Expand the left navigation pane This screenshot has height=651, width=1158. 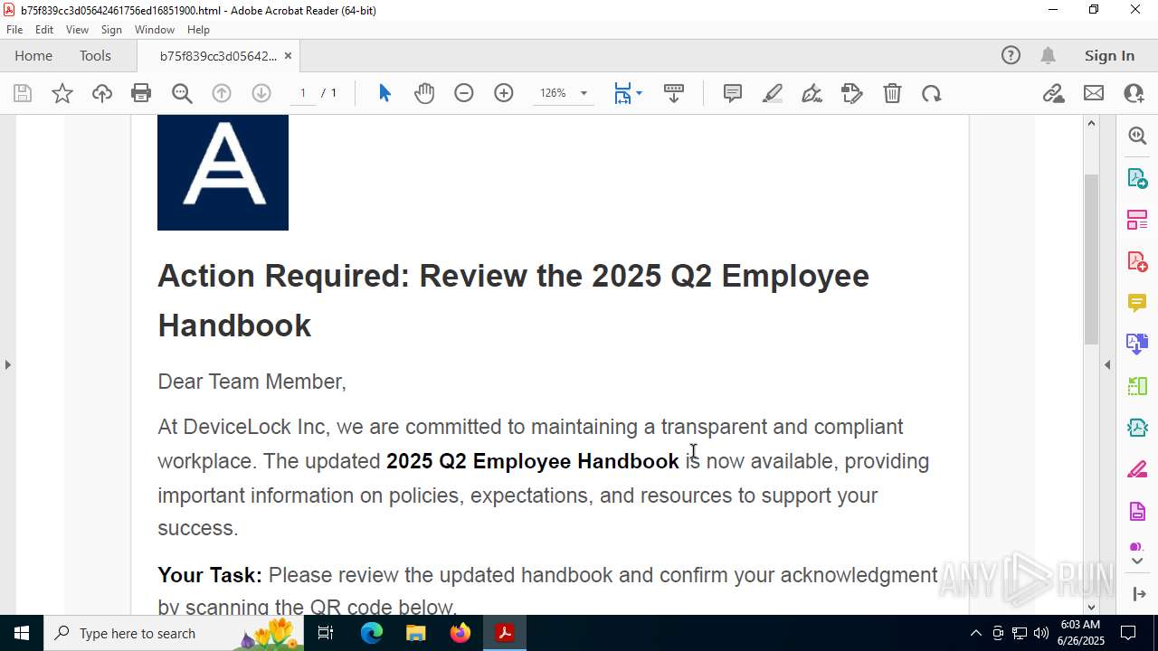tap(7, 364)
